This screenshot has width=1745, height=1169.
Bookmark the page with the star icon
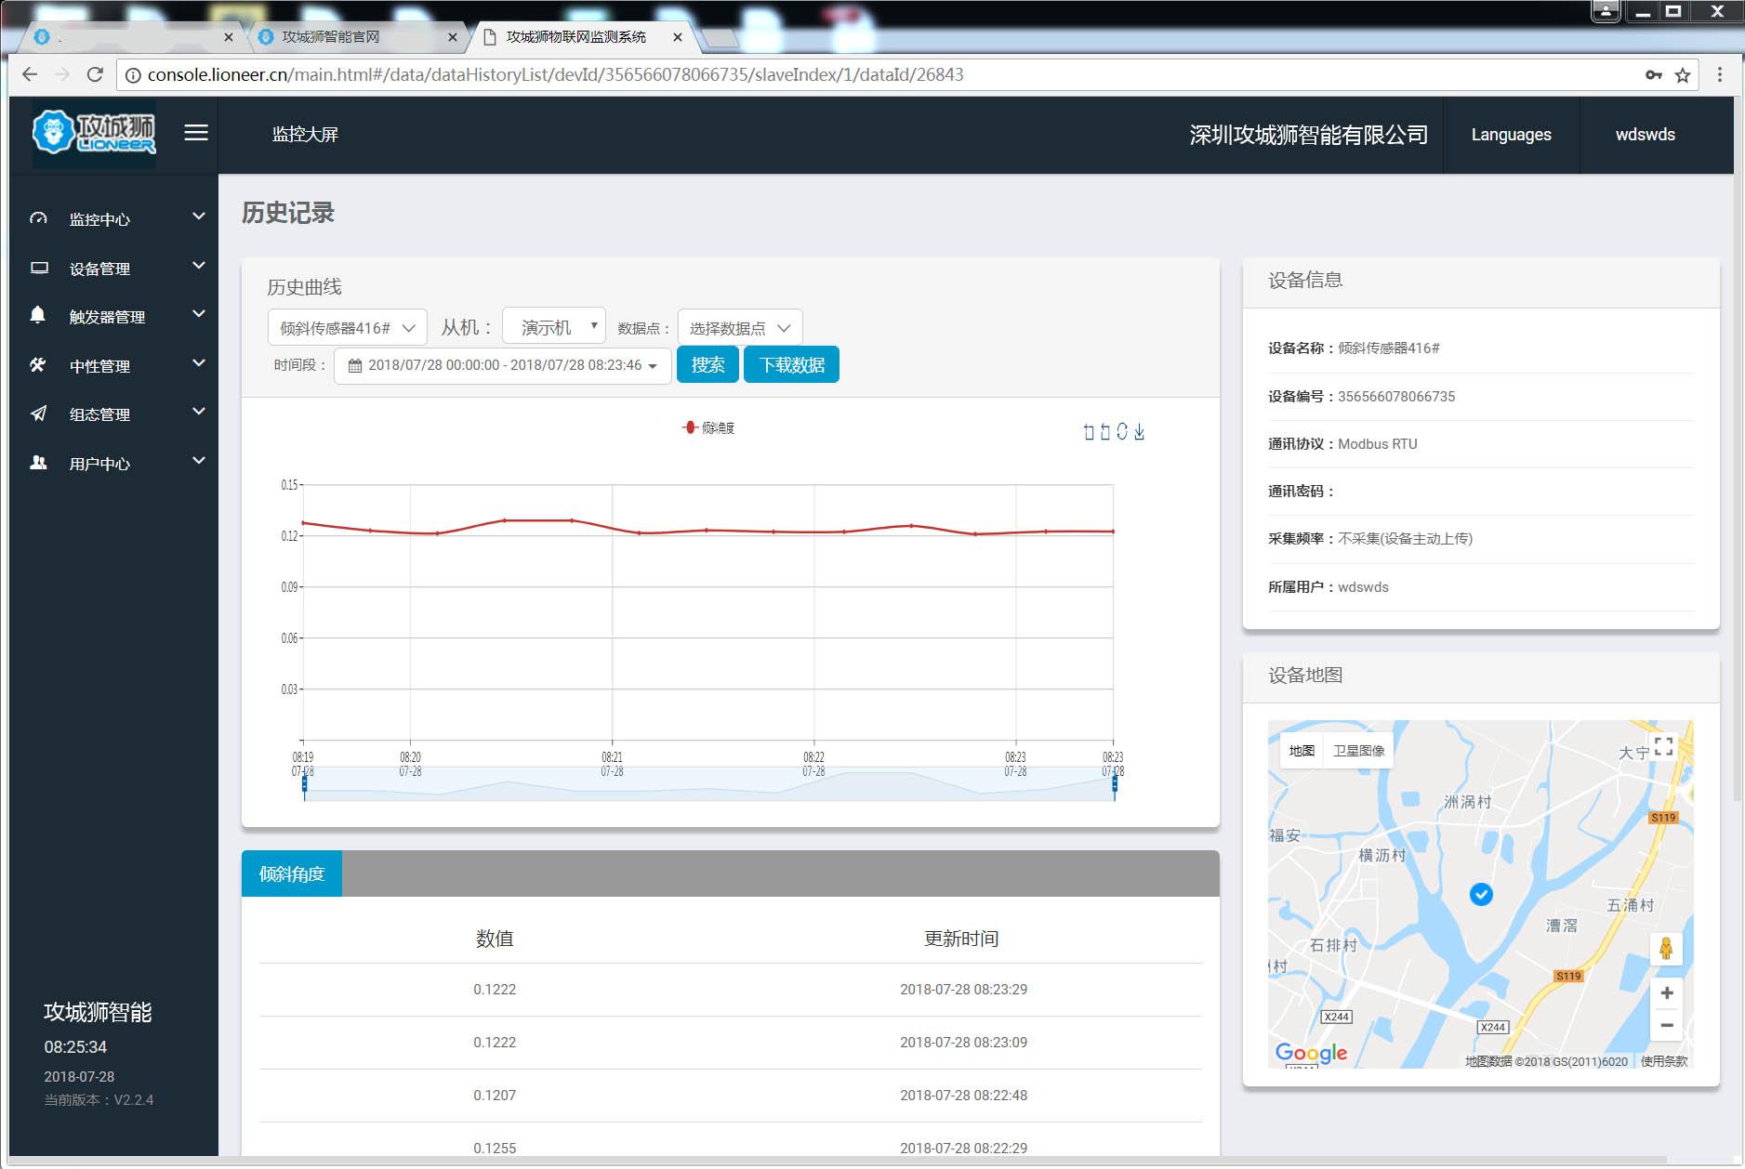[1683, 75]
